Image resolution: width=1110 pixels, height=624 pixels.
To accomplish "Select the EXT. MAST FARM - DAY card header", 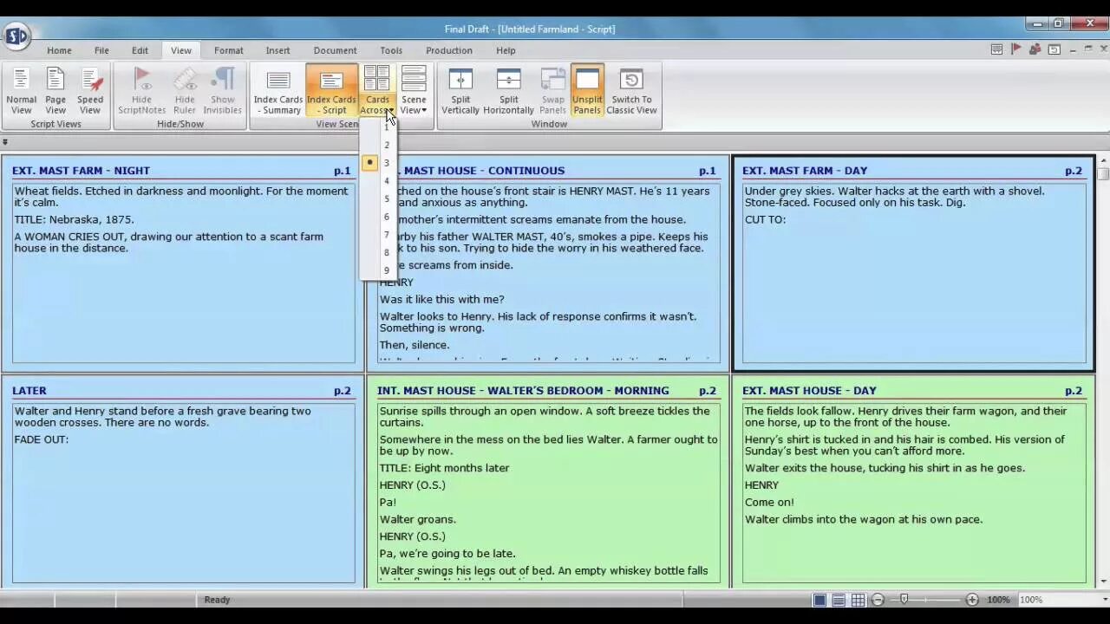I will point(805,171).
